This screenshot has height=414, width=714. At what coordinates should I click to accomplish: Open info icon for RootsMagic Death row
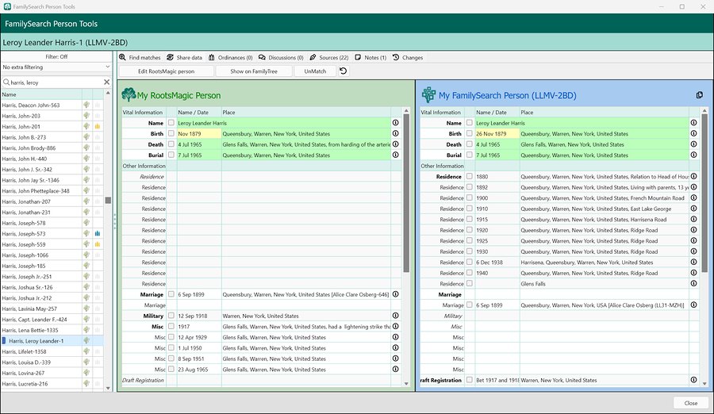395,144
